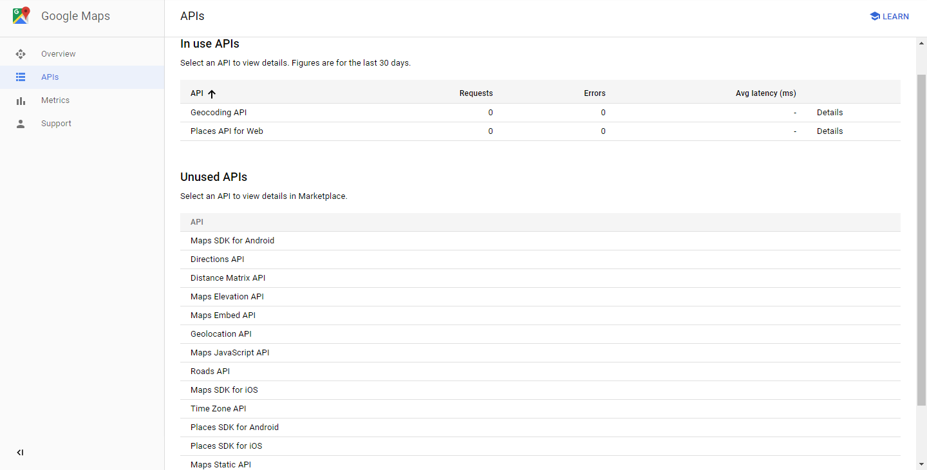This screenshot has height=470, width=927.
Task: Click the Overview sidebar icon
Action: tap(21, 54)
